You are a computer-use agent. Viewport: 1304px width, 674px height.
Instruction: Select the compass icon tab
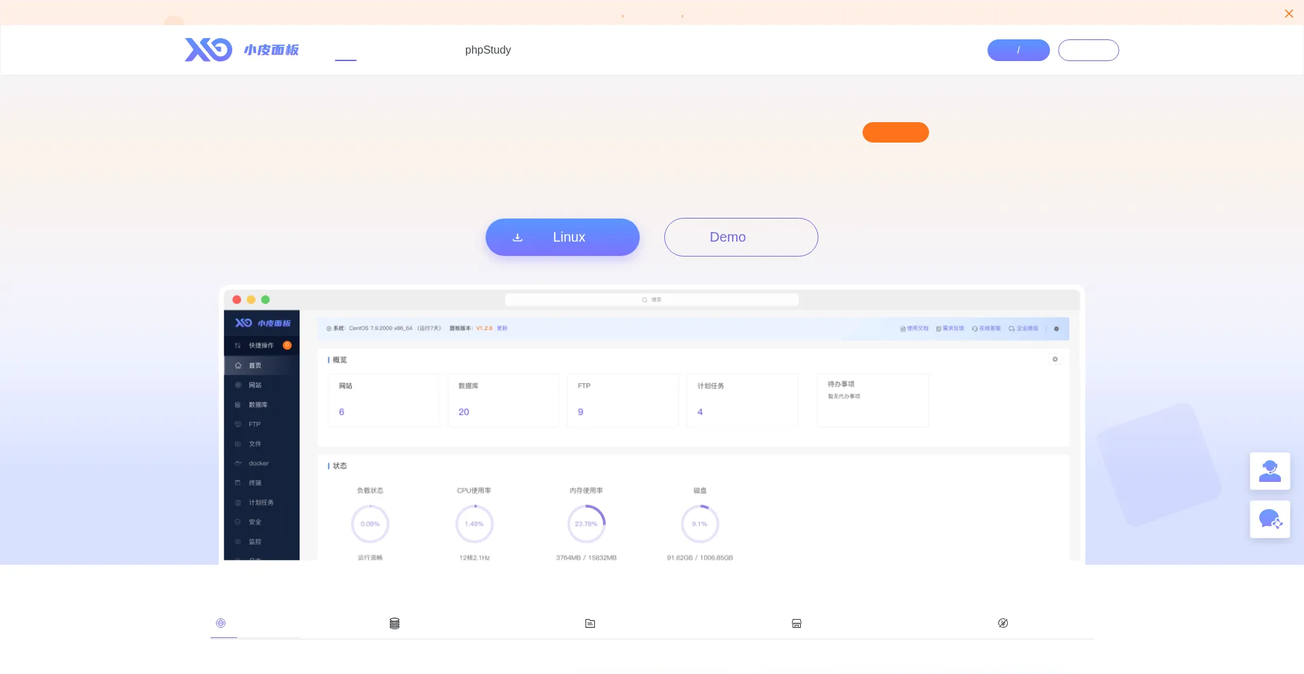tap(1003, 623)
